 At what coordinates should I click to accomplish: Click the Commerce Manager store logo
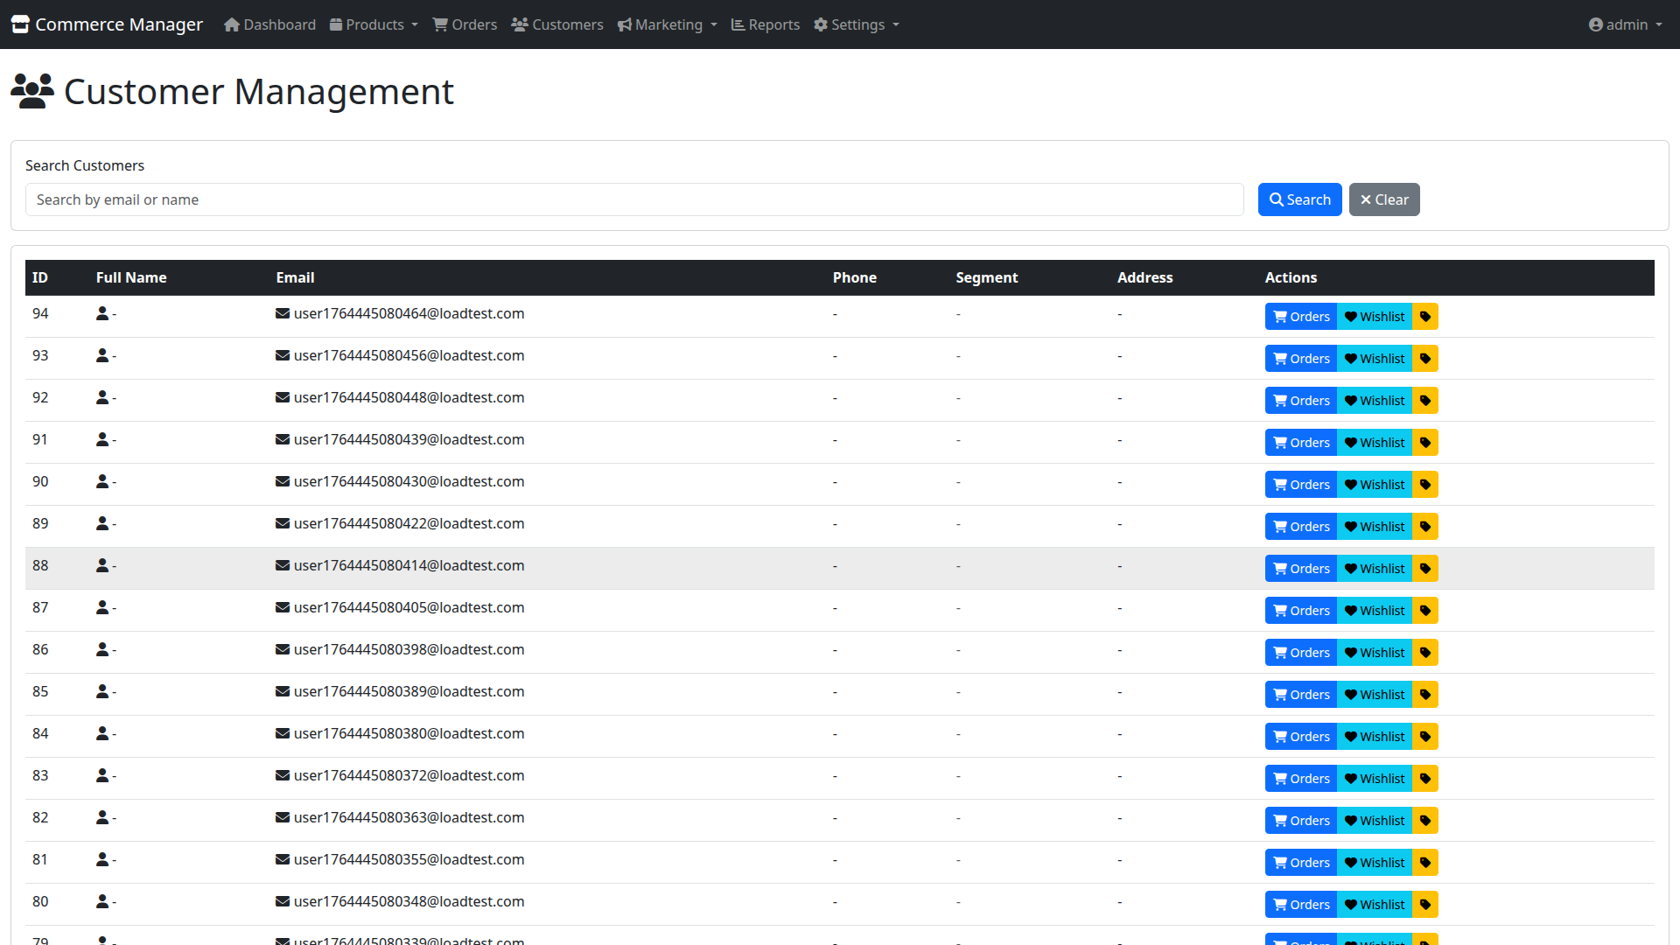pyautogui.click(x=20, y=24)
